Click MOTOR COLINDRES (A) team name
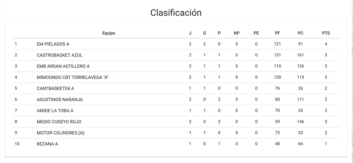 pyautogui.click(x=61, y=133)
